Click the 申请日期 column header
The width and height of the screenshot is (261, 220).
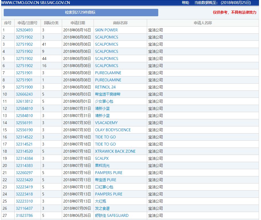click(x=78, y=23)
